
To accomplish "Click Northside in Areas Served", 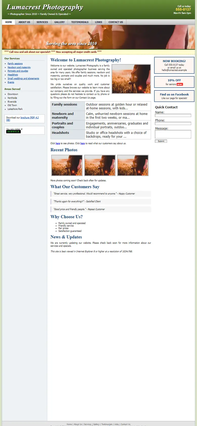I will click(x=12, y=98).
